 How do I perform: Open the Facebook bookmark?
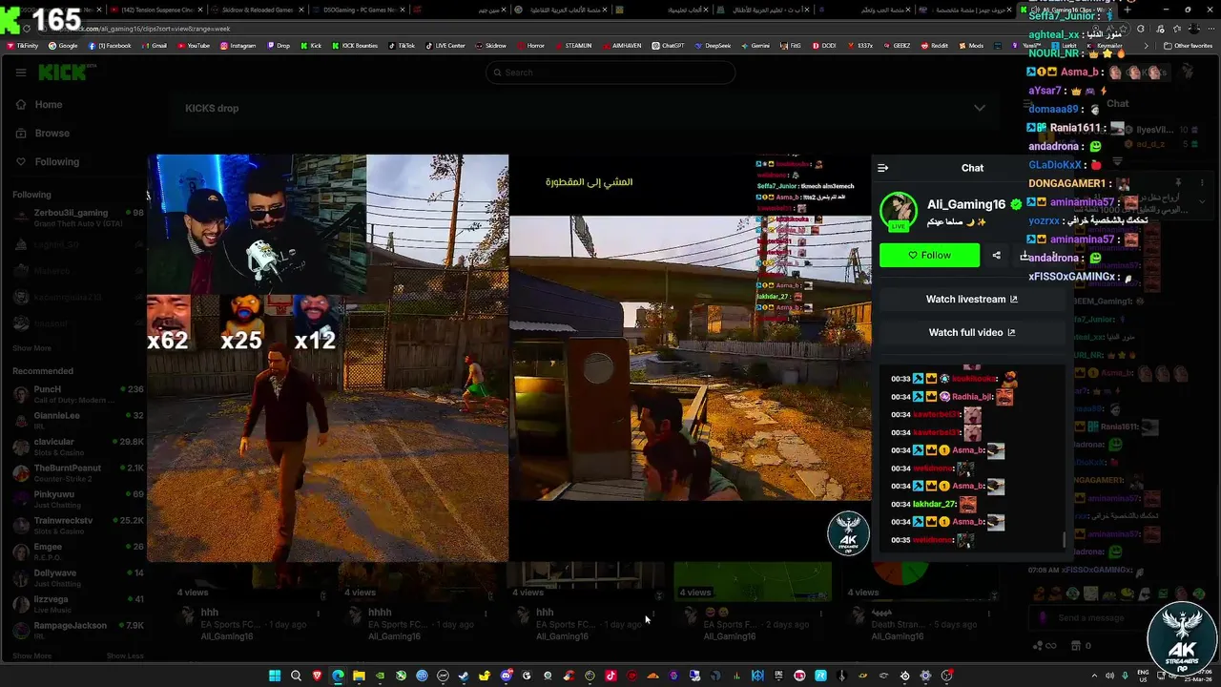coord(110,46)
